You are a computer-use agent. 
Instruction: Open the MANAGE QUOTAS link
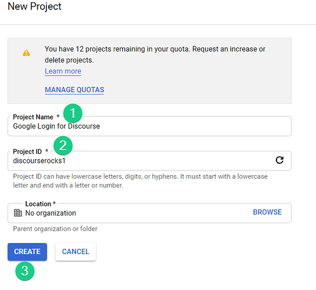[x=74, y=90]
